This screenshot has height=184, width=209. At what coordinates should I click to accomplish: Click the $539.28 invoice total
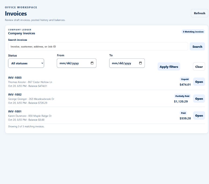(185, 118)
